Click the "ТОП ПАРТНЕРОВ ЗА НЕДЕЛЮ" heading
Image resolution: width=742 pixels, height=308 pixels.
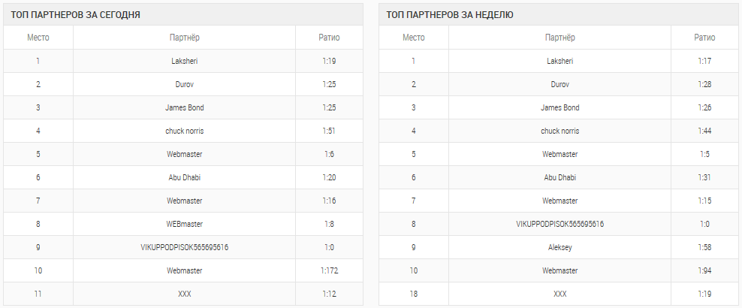coord(450,14)
